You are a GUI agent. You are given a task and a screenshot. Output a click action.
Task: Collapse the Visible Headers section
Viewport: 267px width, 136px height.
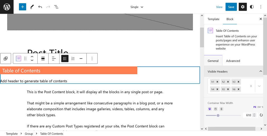pos(261,71)
